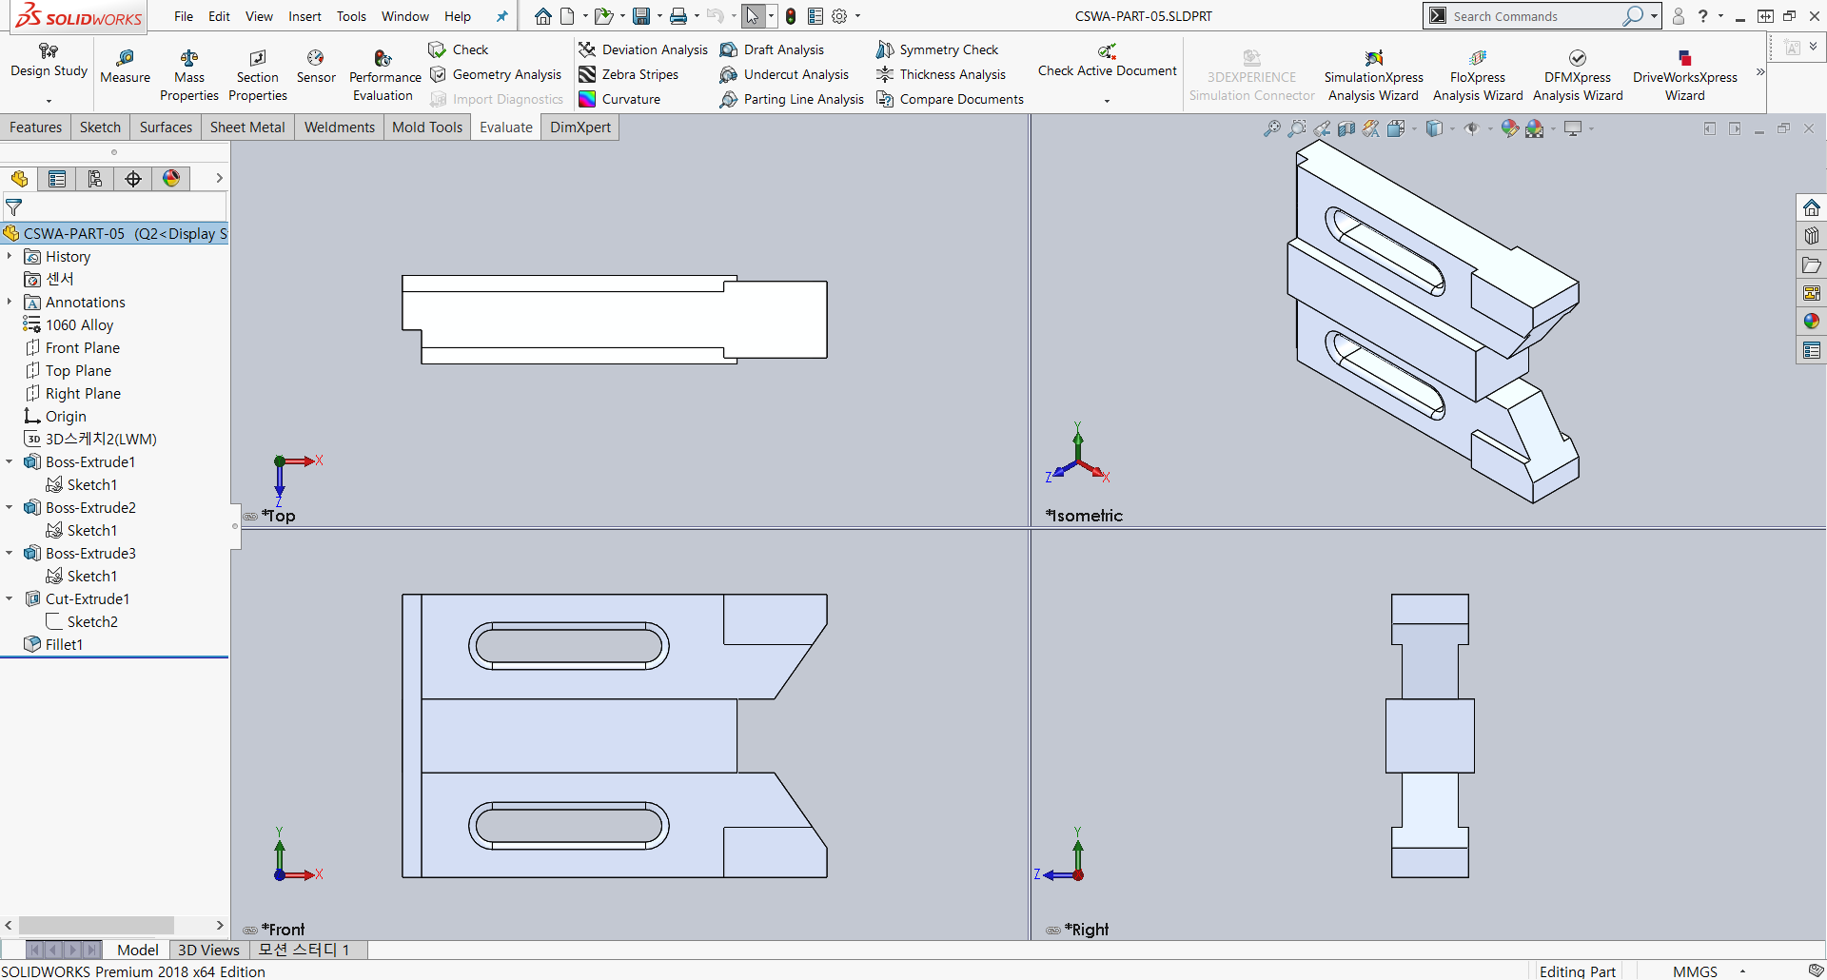Click Zoom to Area icon
This screenshot has width=1827, height=980.
click(1296, 128)
